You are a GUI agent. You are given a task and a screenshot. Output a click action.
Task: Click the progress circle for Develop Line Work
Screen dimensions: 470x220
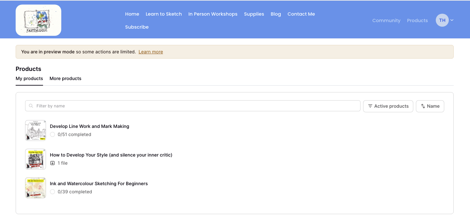(x=52, y=134)
